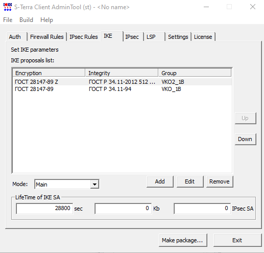Switch to the License tab
This screenshot has width=264, height=253.
click(x=203, y=37)
